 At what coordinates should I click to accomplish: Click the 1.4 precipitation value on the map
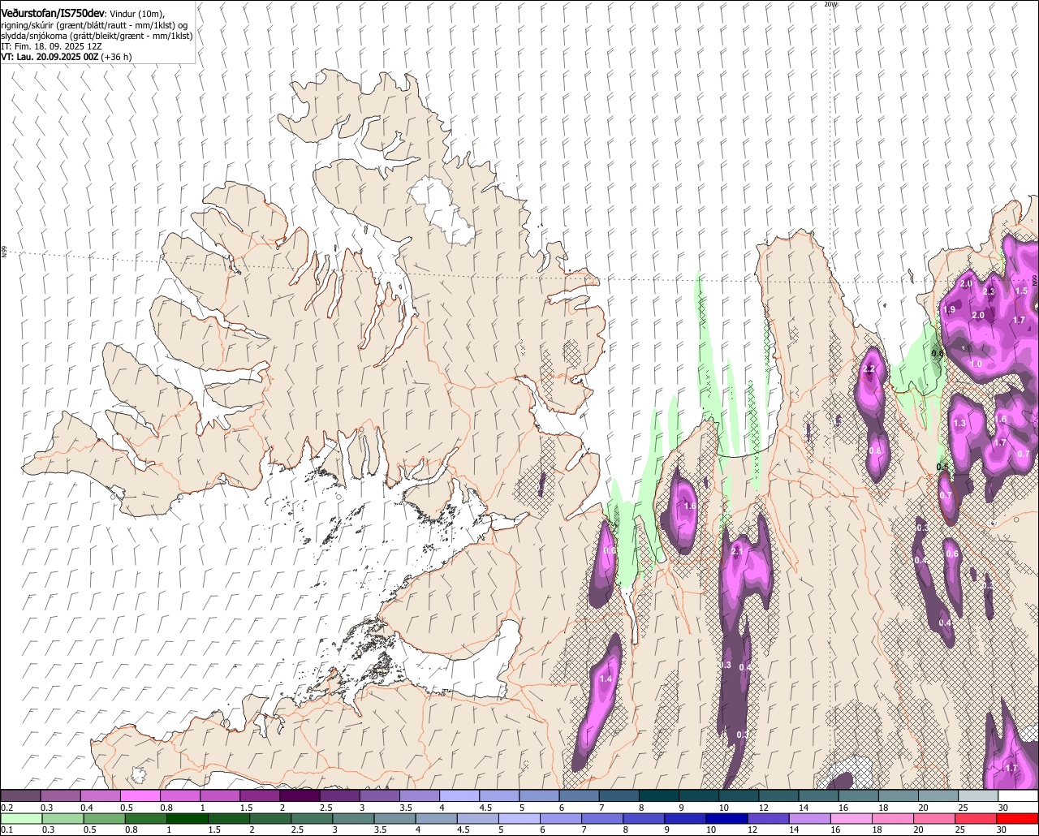606,679
